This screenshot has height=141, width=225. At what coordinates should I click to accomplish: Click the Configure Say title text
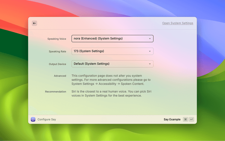47,119
